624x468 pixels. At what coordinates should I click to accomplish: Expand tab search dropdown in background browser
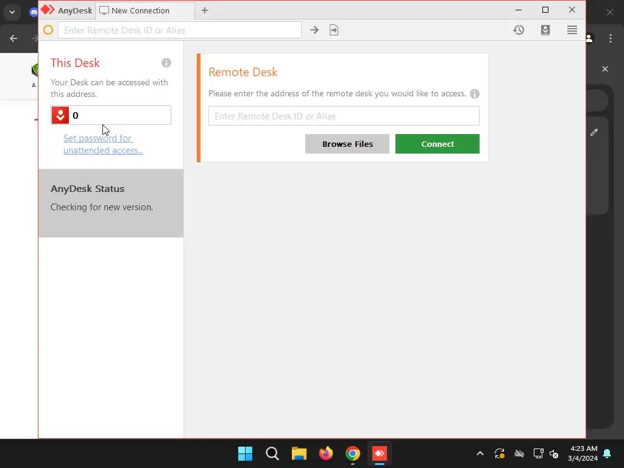click(12, 12)
